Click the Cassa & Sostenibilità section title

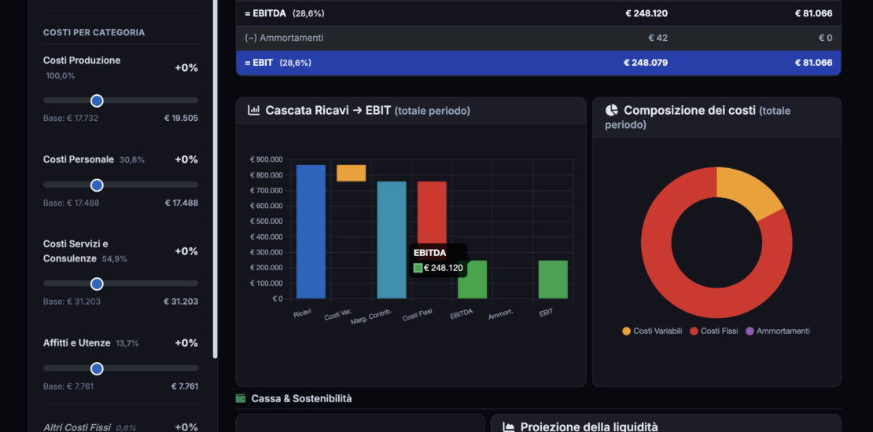pyautogui.click(x=301, y=398)
